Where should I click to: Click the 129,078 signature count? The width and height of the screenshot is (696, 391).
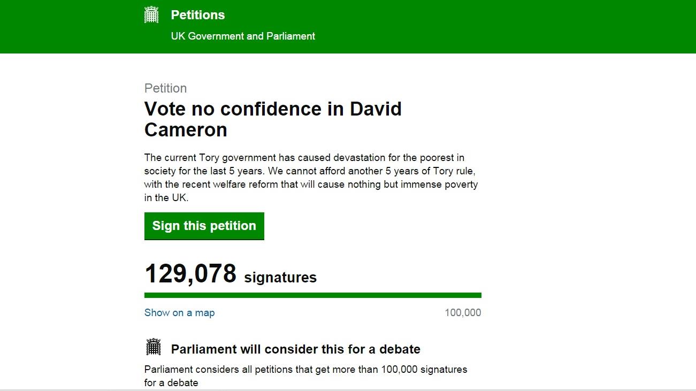[190, 274]
